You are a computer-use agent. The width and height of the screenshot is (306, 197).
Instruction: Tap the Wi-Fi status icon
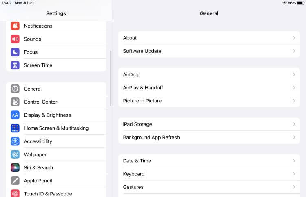click(x=284, y=3)
